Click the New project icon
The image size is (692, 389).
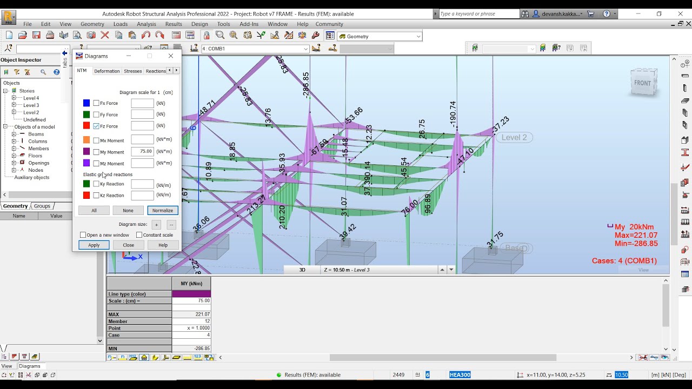point(9,35)
